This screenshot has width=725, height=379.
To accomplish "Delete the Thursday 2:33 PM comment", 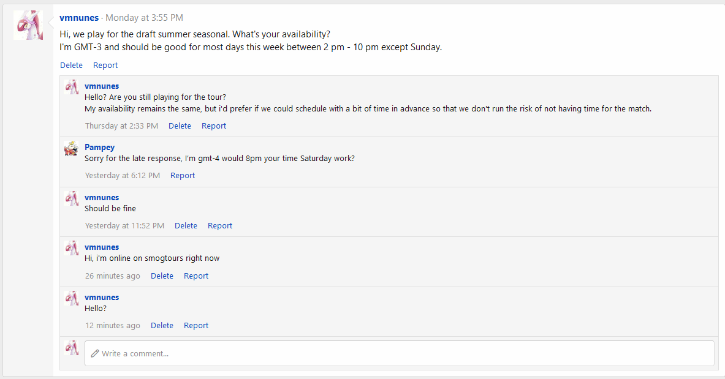I will [x=180, y=126].
